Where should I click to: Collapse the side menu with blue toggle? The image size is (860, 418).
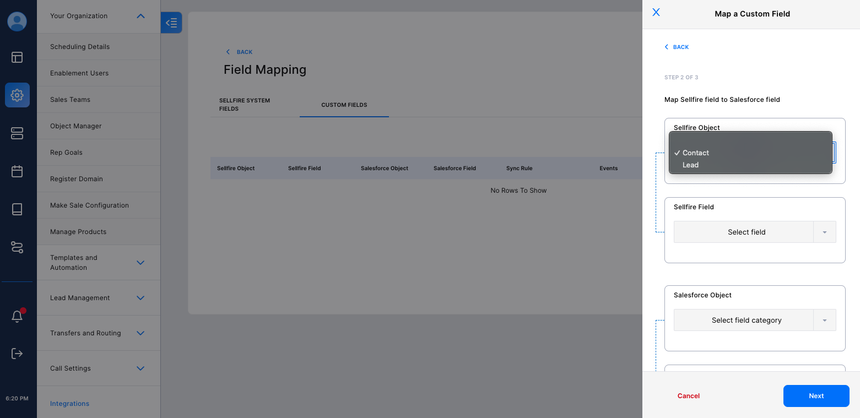[x=171, y=23]
